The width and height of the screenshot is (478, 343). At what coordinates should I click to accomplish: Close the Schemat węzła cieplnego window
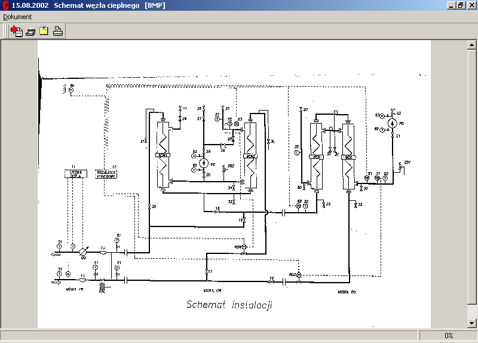pos(471,5)
